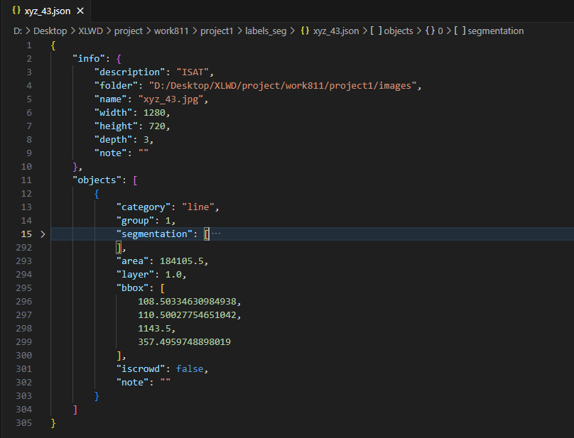This screenshot has width=574, height=438.
Task: Open the 0 object breadcrumb symbol
Action: 434,31
